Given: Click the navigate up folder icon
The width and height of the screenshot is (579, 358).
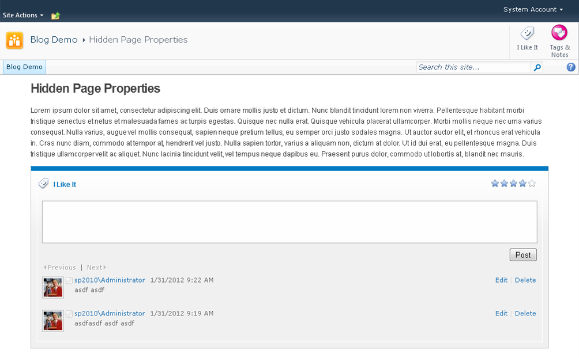Looking at the screenshot, I should (55, 16).
